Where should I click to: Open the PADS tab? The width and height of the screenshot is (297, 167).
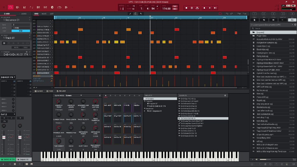50,91
